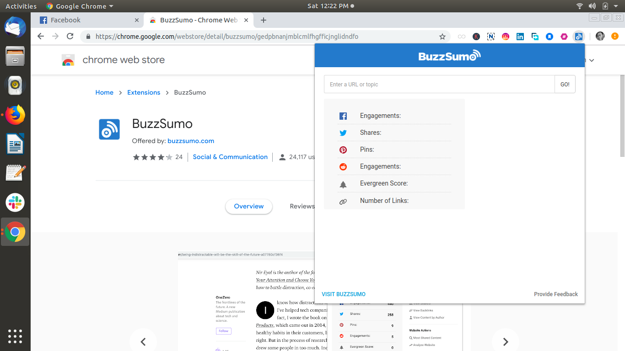Image resolution: width=625 pixels, height=351 pixels.
Task: Click the BuzzSumo extension logo on store page
Action: (109, 129)
